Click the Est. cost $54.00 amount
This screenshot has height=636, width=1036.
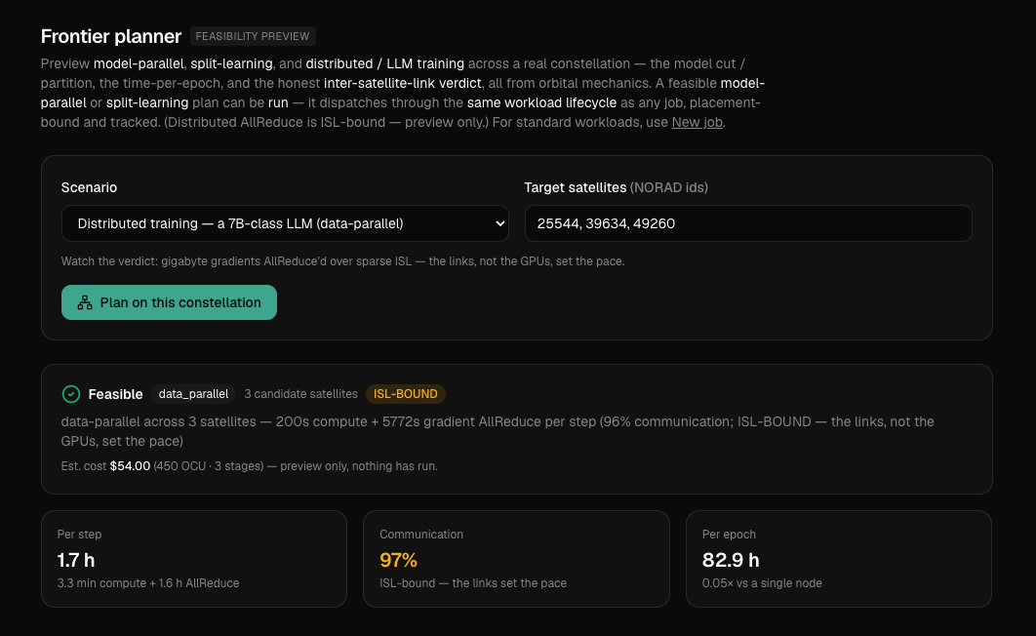coord(130,466)
